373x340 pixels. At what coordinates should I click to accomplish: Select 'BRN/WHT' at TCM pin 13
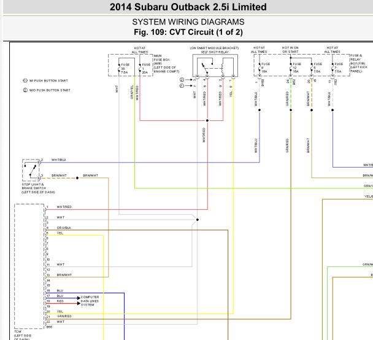[x=64, y=275]
